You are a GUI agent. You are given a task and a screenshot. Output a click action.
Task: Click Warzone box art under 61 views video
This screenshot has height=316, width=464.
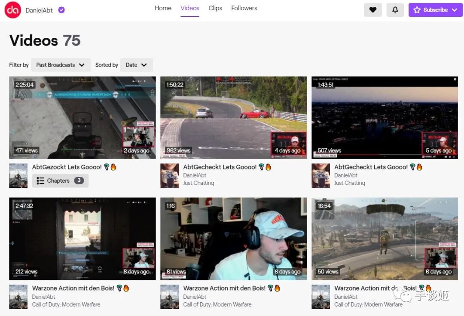pos(170,297)
